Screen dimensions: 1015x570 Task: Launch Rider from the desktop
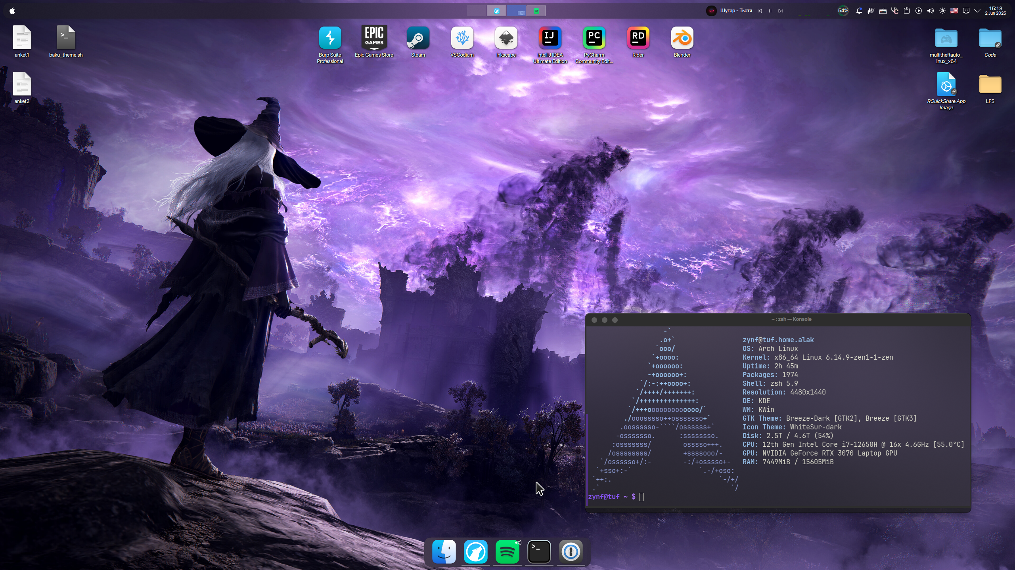click(x=638, y=38)
